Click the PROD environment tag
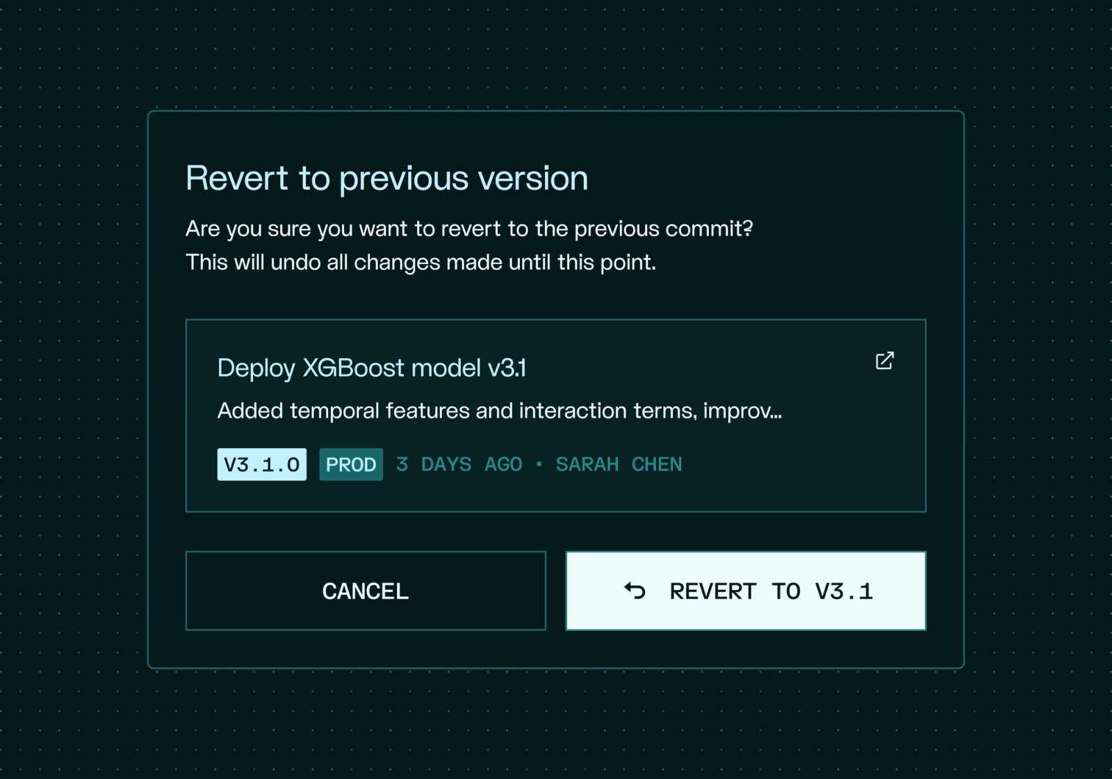 point(351,464)
